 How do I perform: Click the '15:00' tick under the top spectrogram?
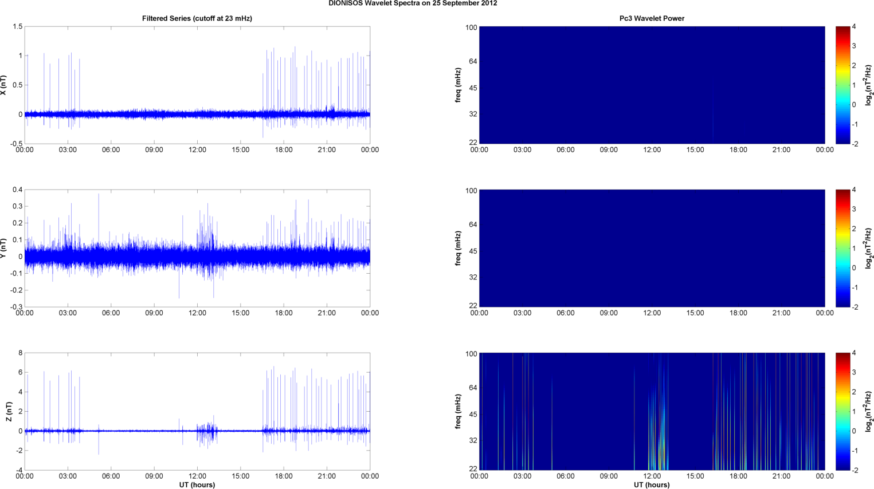pyautogui.click(x=695, y=150)
